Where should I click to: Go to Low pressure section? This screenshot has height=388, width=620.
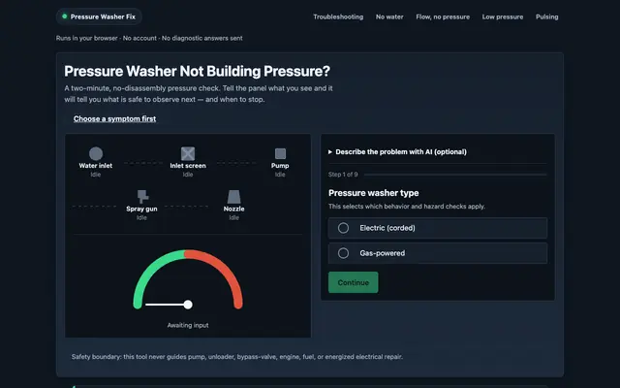point(503,16)
